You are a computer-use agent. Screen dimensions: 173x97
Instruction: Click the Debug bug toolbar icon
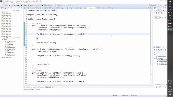(15, 5)
